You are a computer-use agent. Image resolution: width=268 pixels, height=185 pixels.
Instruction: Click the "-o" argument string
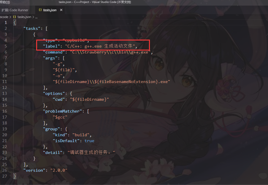point(58,76)
